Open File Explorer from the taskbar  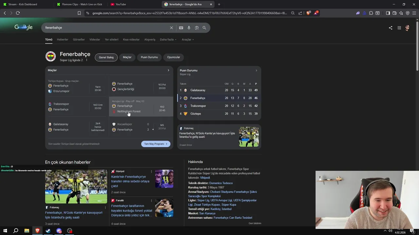tap(27, 231)
